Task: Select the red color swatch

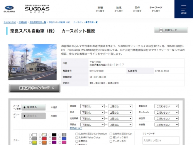Action: (44, 138)
